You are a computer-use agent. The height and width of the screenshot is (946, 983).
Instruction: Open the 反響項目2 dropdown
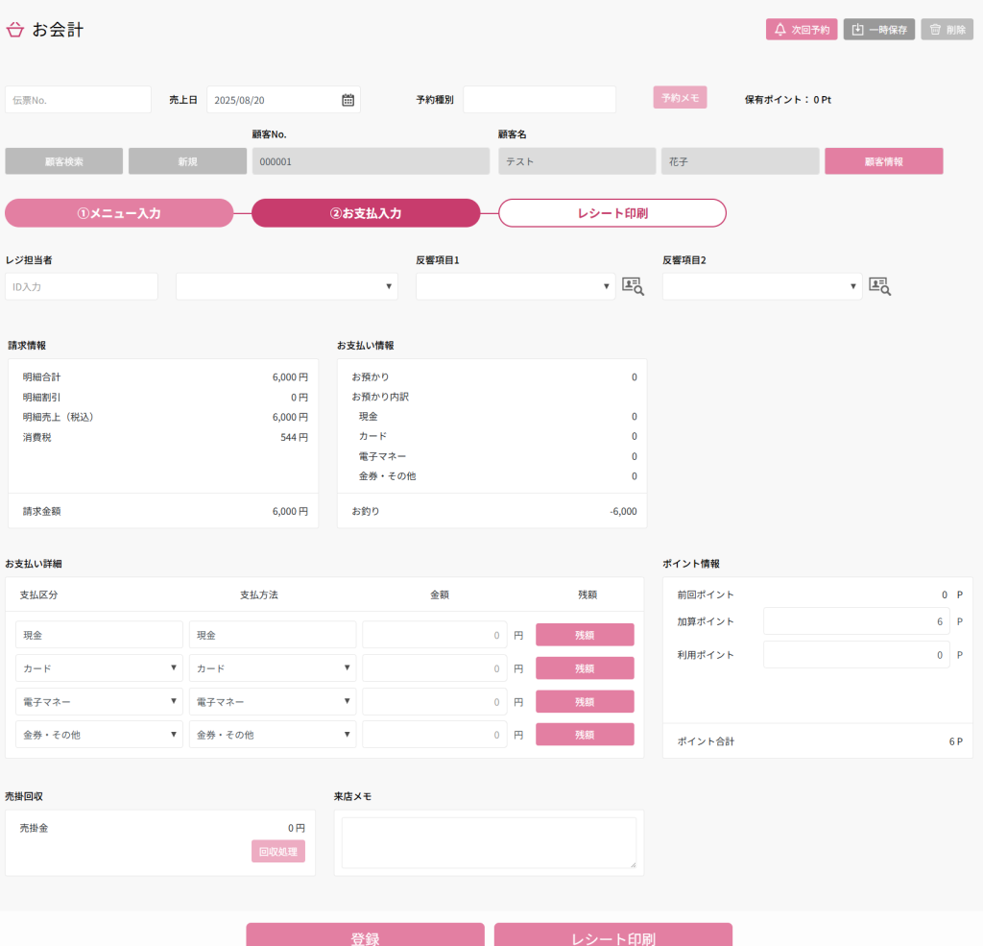click(x=762, y=286)
